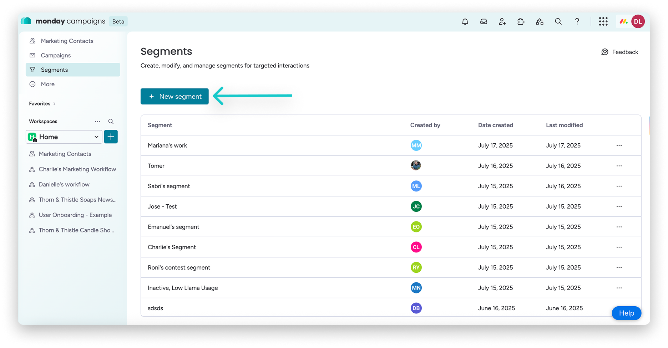The image size is (668, 348).
Task: Open the More menu in sidebar
Action: click(73, 84)
